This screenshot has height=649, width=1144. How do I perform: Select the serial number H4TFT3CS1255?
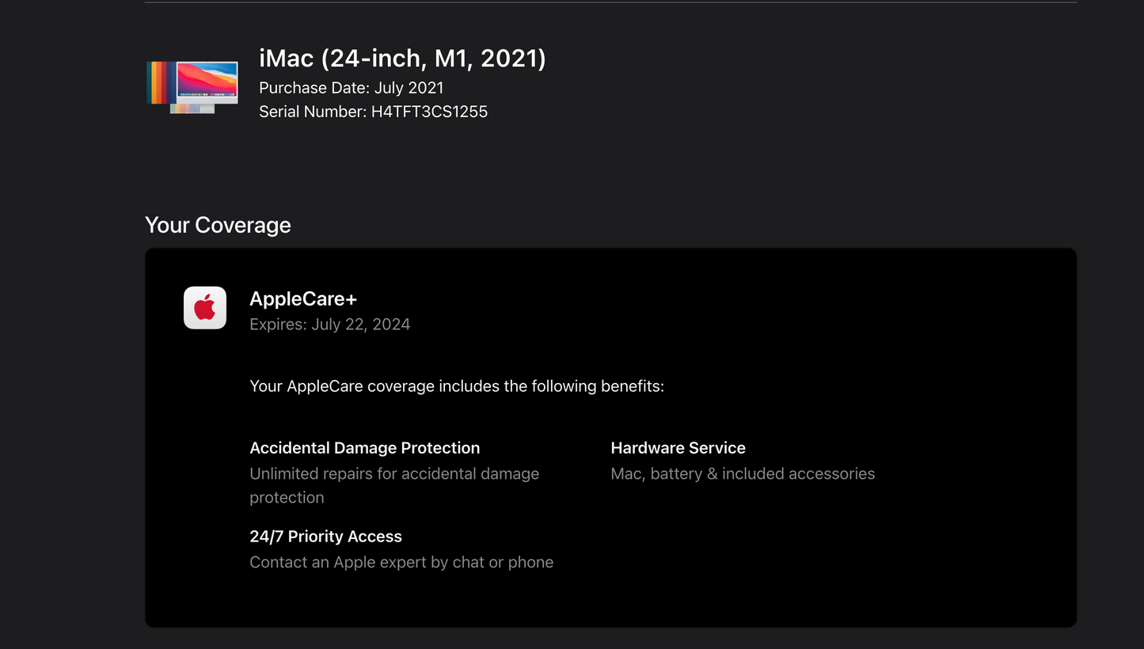click(x=429, y=112)
